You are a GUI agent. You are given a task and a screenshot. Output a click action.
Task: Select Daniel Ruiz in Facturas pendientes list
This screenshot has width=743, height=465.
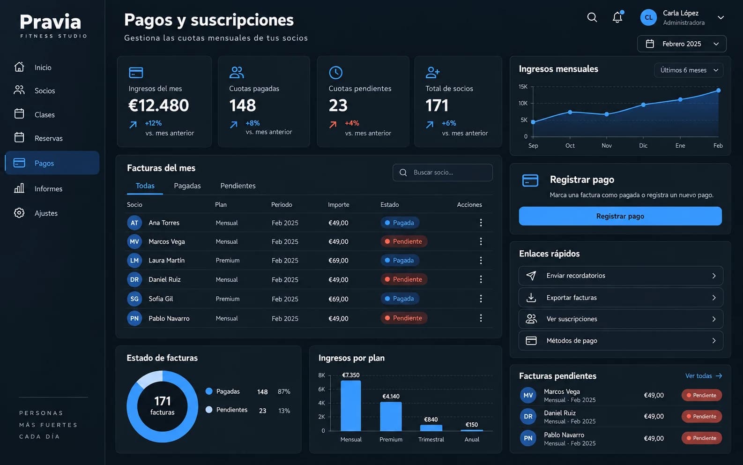click(x=621, y=416)
